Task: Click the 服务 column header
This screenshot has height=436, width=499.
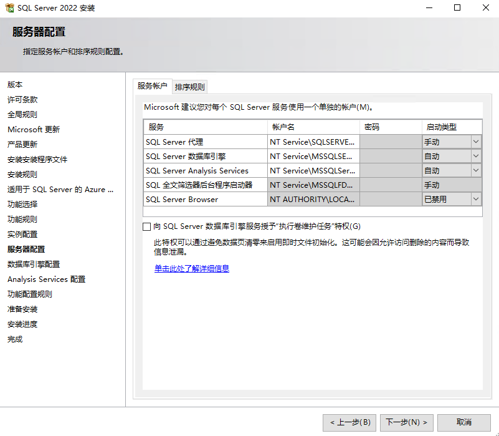Action: tap(206, 127)
